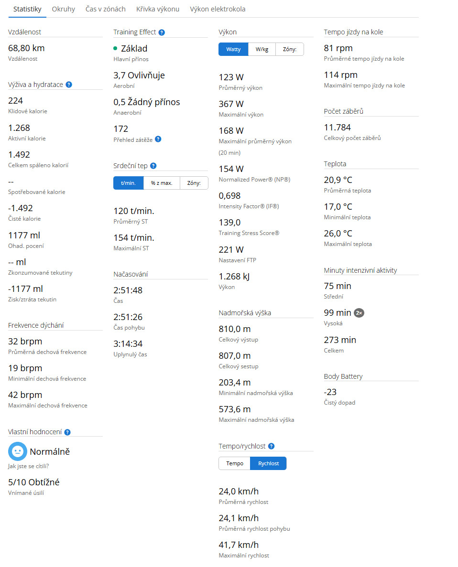Open help icon next to Training Effect
This screenshot has height=567, width=458.
[x=162, y=32]
